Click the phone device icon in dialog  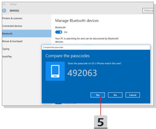(55, 71)
